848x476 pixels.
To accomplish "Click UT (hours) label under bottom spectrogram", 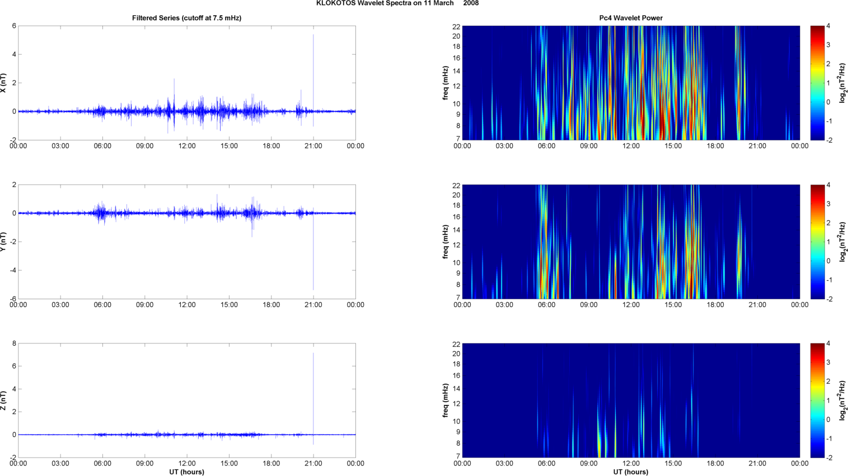I will 631,472.
